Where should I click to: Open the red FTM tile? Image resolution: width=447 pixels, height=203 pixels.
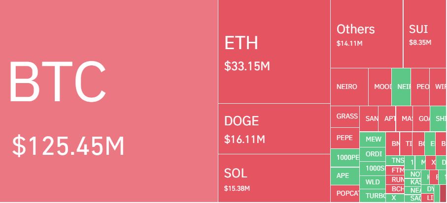(x=395, y=171)
